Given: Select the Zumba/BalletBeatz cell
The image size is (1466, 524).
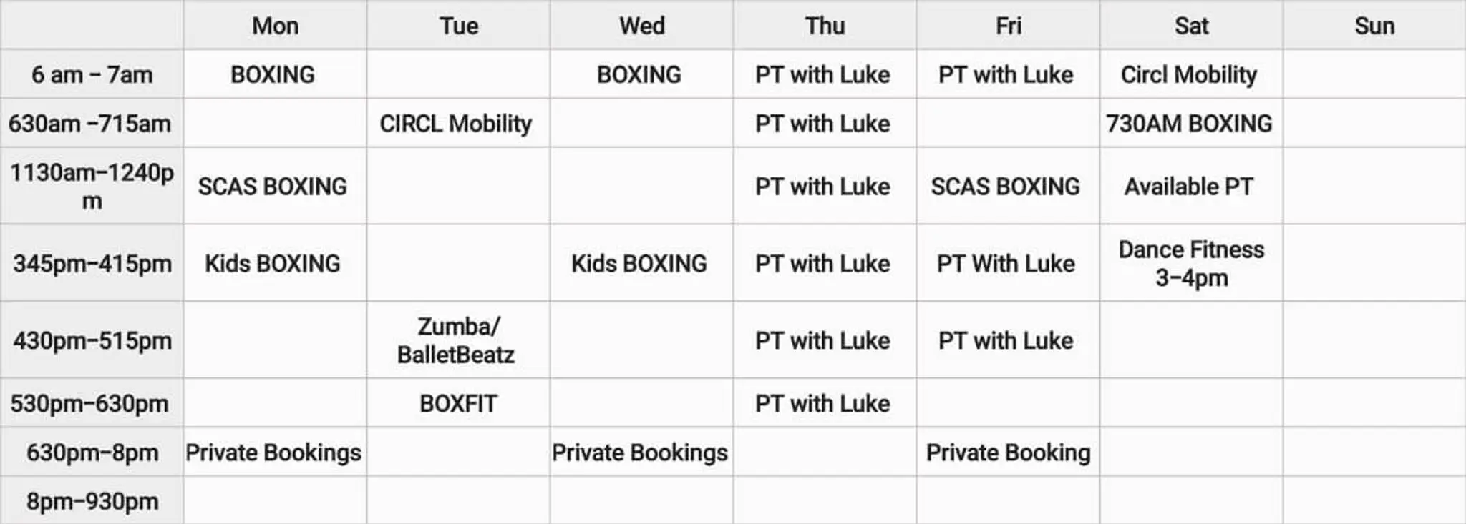Looking at the screenshot, I should coord(456,340).
